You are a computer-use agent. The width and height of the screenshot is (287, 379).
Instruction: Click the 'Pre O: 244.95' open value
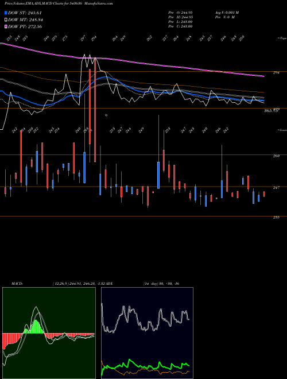click(180, 13)
